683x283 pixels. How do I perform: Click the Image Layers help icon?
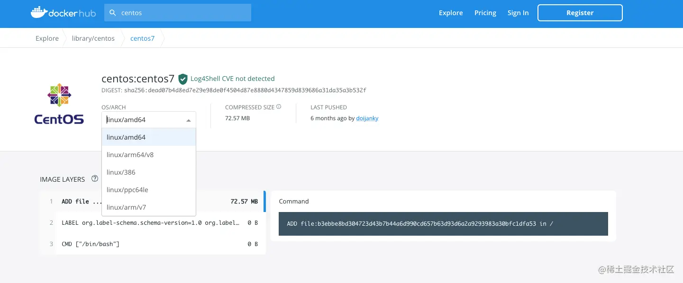coord(95,179)
